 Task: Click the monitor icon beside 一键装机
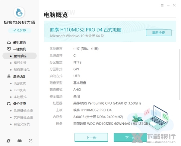pyautogui.click(x=9, y=49)
